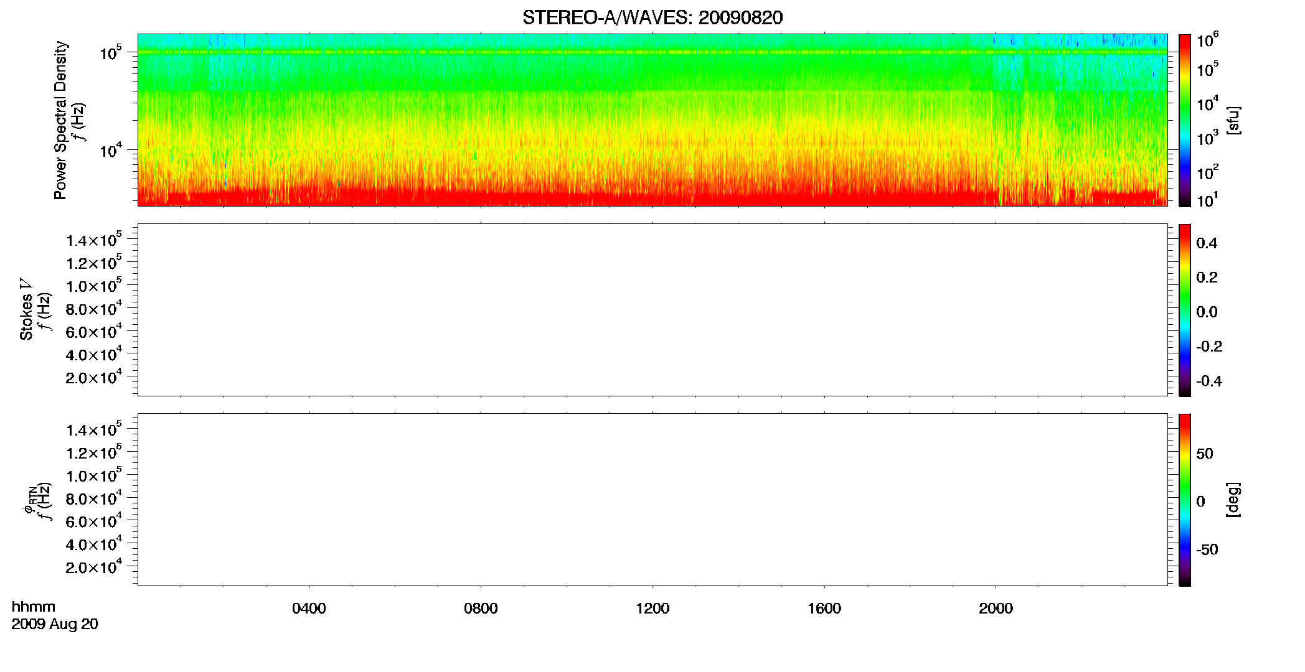1305x672 pixels.
Task: Click the Stokes V color bar
Action: [x=1185, y=310]
